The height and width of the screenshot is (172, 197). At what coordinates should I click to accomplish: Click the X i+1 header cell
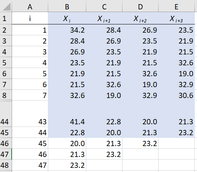pyautogui.click(x=104, y=18)
